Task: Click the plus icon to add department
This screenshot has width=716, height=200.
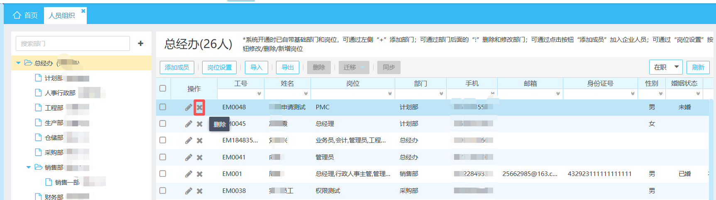Action: (141, 43)
